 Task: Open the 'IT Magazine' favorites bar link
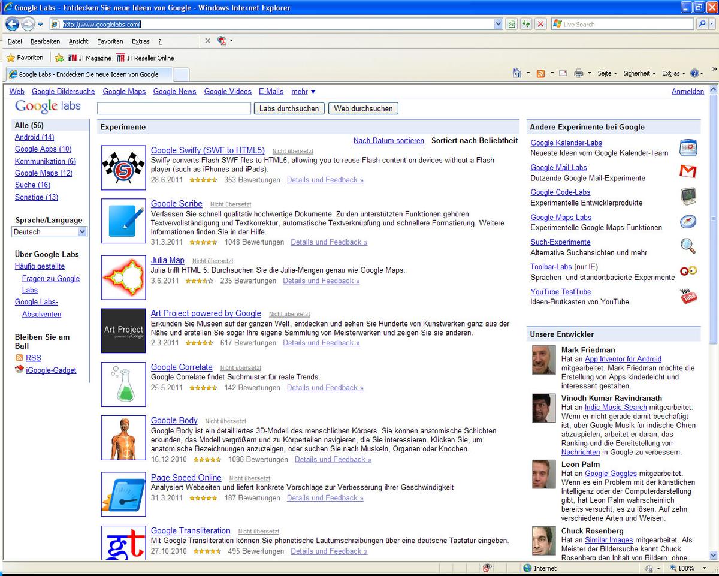click(x=90, y=58)
